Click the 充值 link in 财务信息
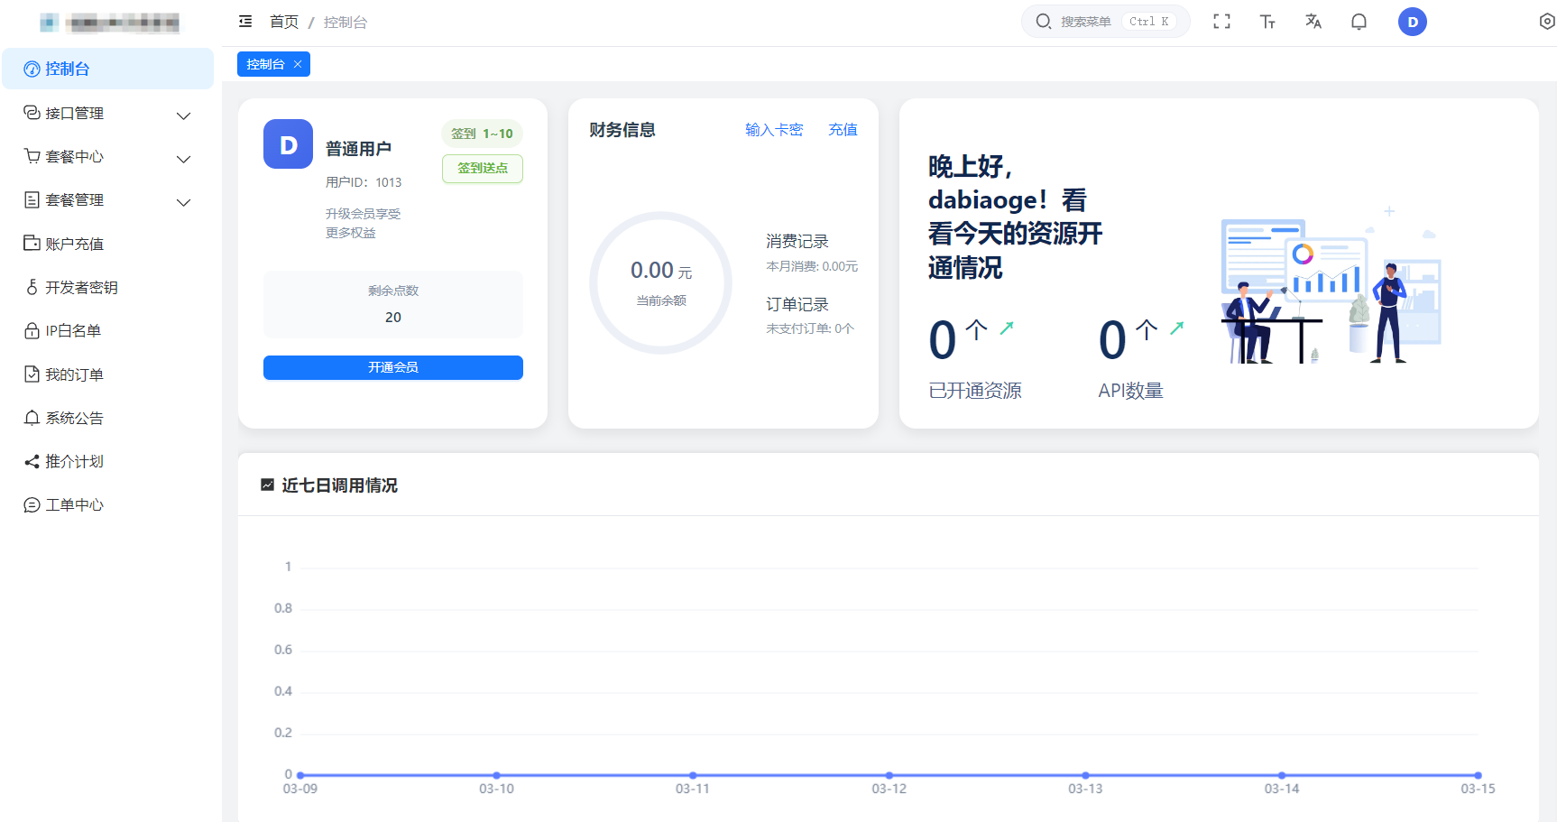Viewport: 1557px width, 822px height. [x=843, y=129]
